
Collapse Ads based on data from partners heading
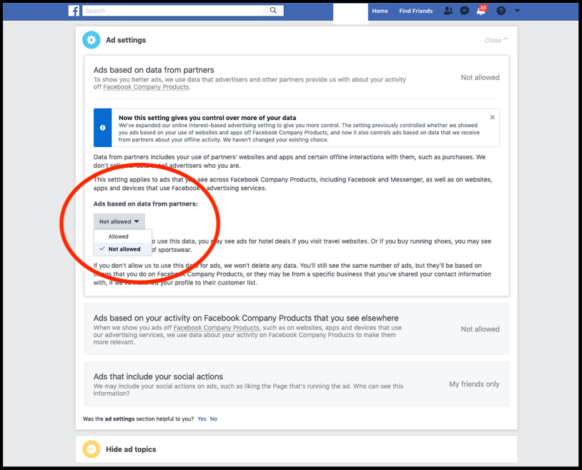click(x=154, y=70)
